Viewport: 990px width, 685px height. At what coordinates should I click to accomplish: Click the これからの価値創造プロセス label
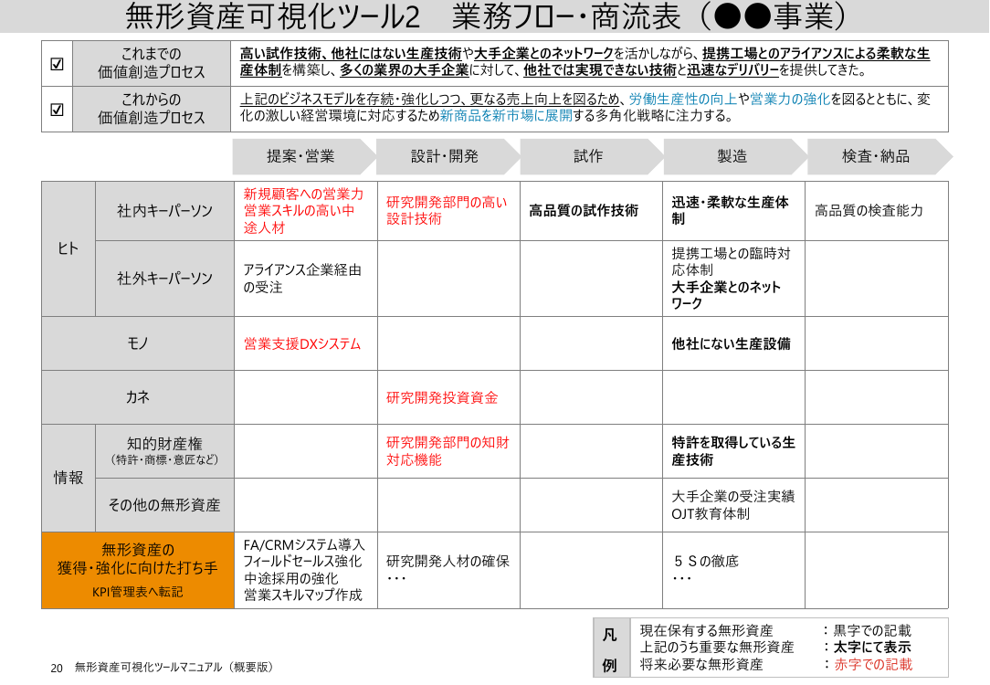(151, 109)
